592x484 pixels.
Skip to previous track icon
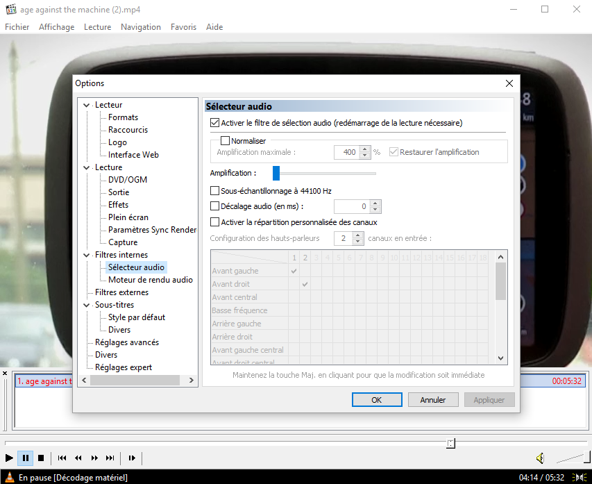point(62,458)
